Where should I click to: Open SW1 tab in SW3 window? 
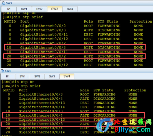click(x=24, y=9)
